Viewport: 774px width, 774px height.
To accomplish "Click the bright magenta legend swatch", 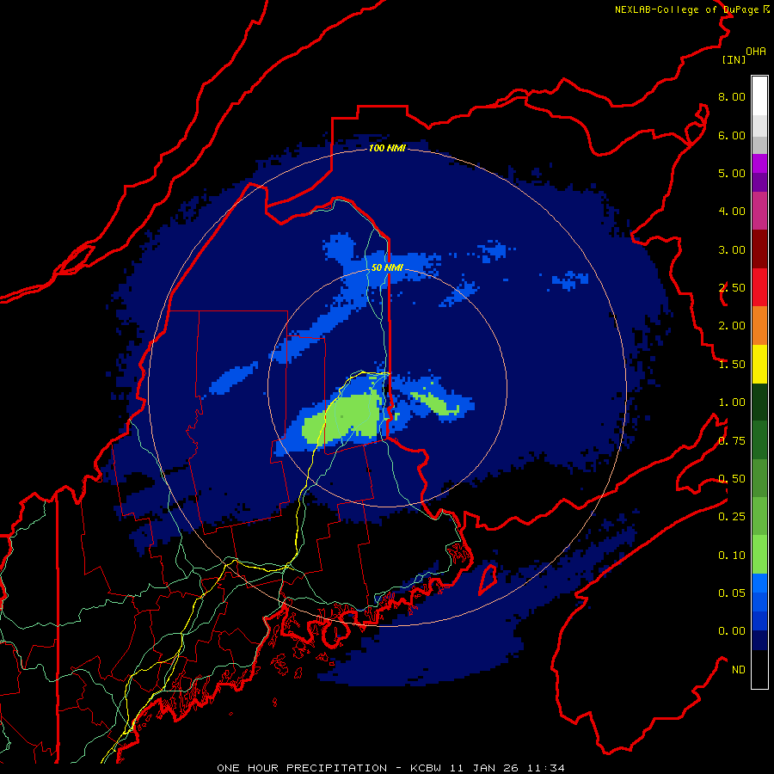I will click(759, 163).
